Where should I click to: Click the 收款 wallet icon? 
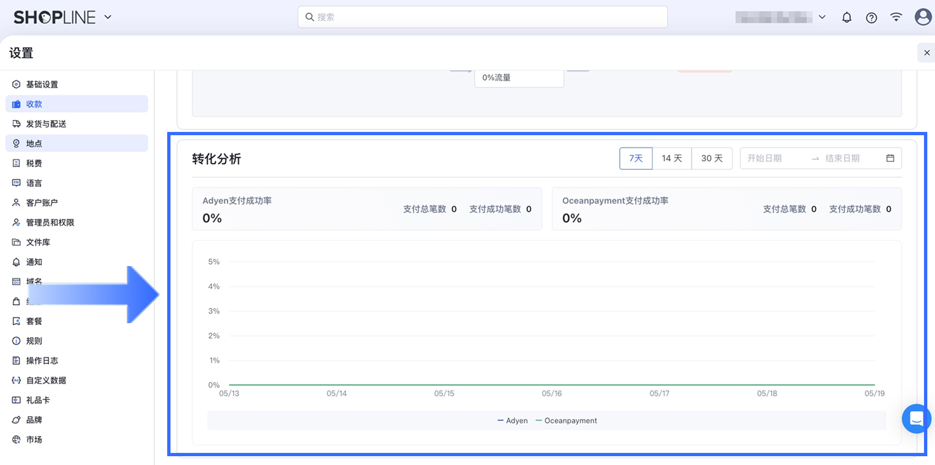pos(16,104)
